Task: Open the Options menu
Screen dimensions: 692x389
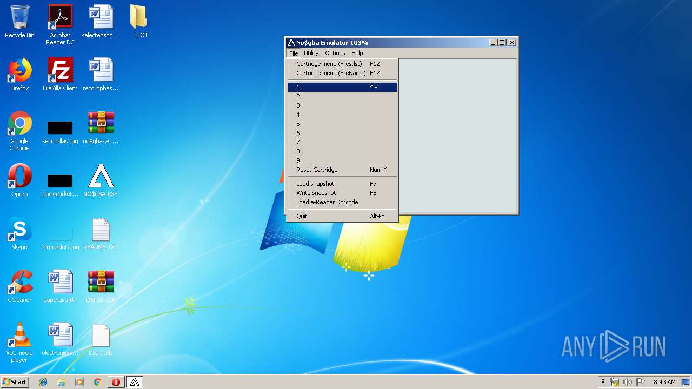Action: [335, 53]
